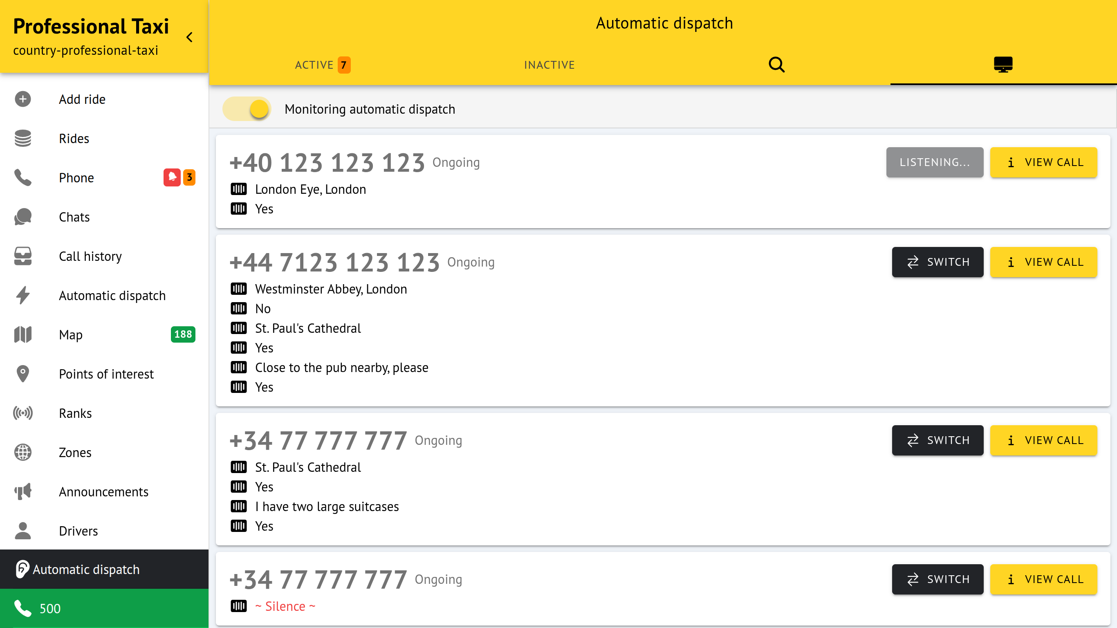Switch to the ACTIVE tab
1117x628 pixels.
tap(322, 65)
